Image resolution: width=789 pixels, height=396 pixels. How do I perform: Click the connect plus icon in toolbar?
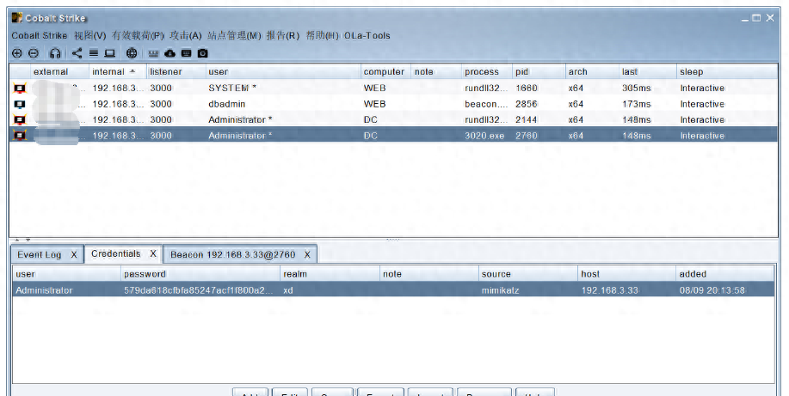[x=17, y=52]
